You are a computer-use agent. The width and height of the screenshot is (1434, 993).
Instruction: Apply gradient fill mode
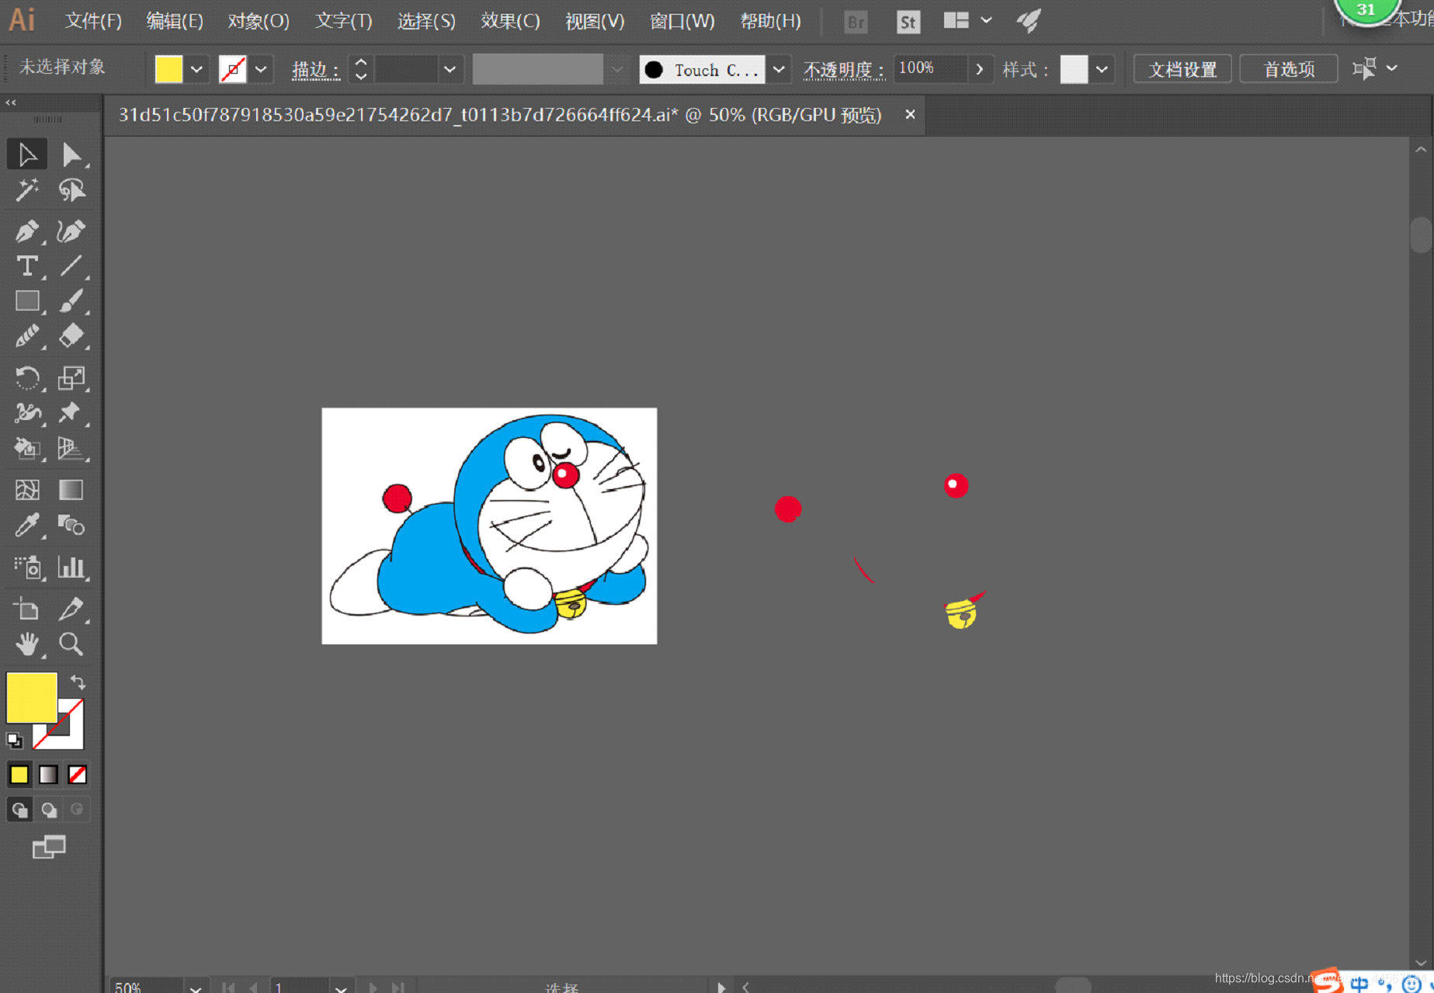(48, 775)
